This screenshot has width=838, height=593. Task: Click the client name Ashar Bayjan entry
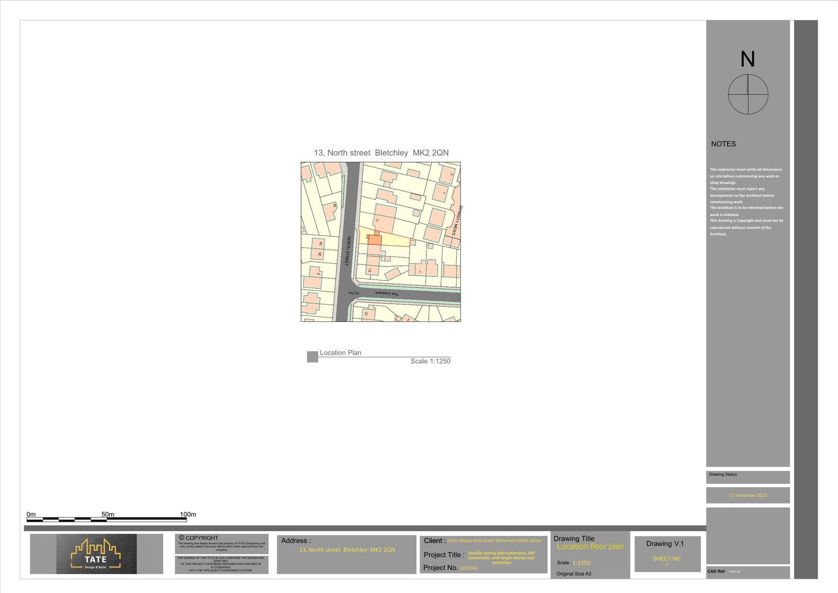point(494,540)
